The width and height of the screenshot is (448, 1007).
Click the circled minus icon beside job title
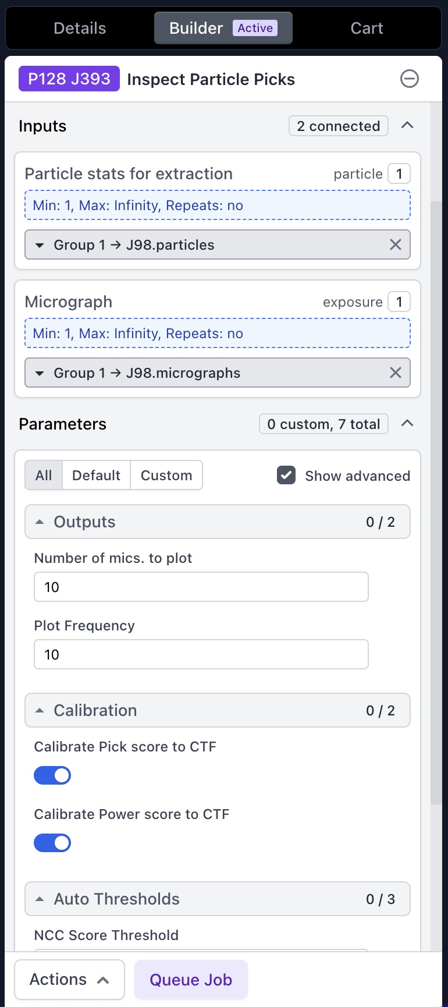(409, 79)
